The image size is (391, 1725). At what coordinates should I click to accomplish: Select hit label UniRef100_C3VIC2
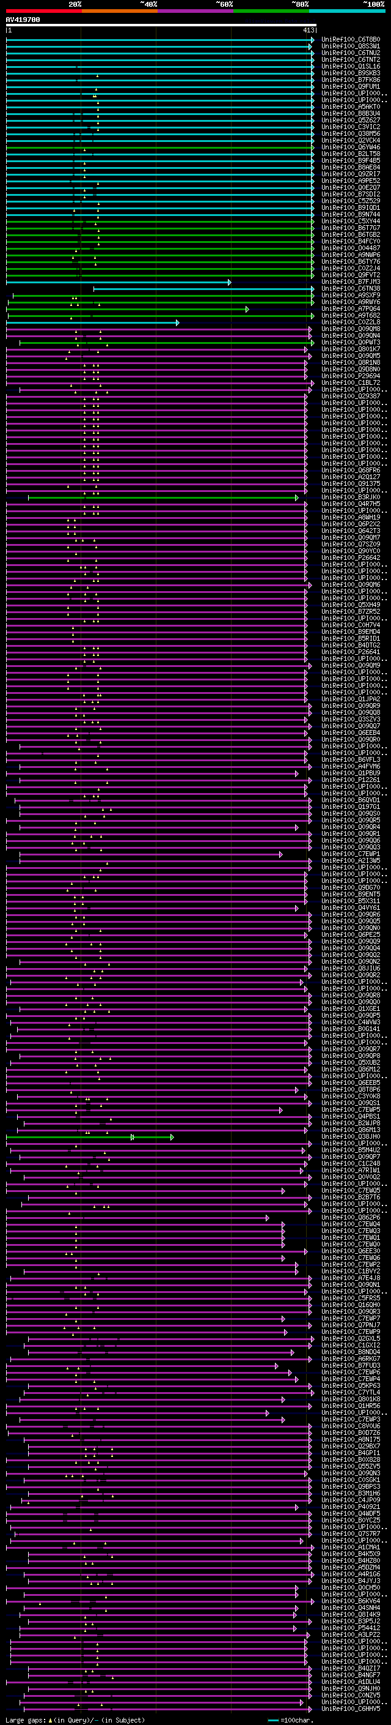coord(351,127)
